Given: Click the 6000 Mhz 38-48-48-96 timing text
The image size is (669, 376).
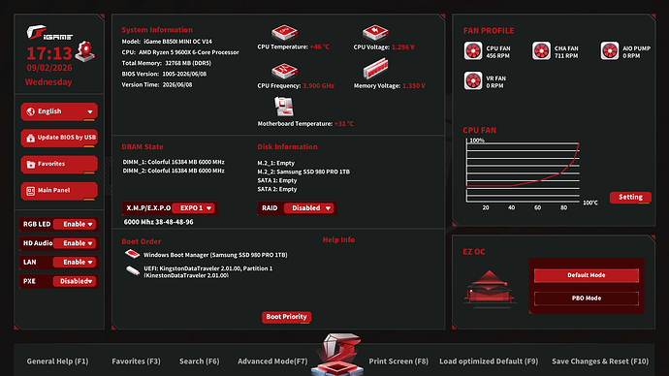Looking at the screenshot, I should point(158,222).
